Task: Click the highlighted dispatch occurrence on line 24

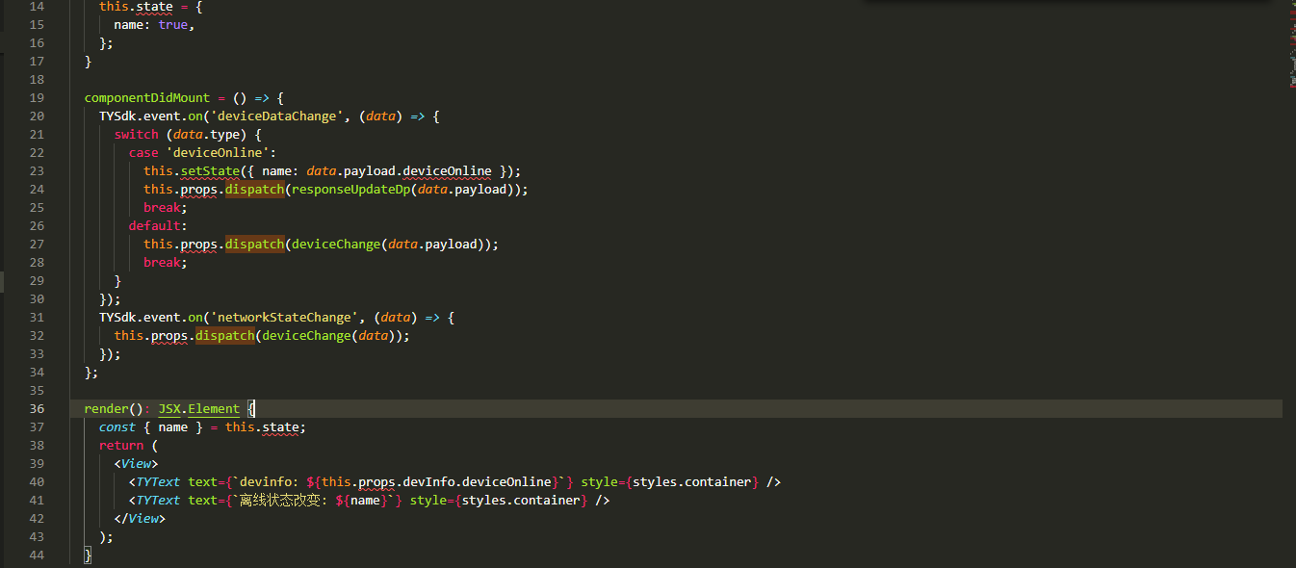Action: point(253,189)
